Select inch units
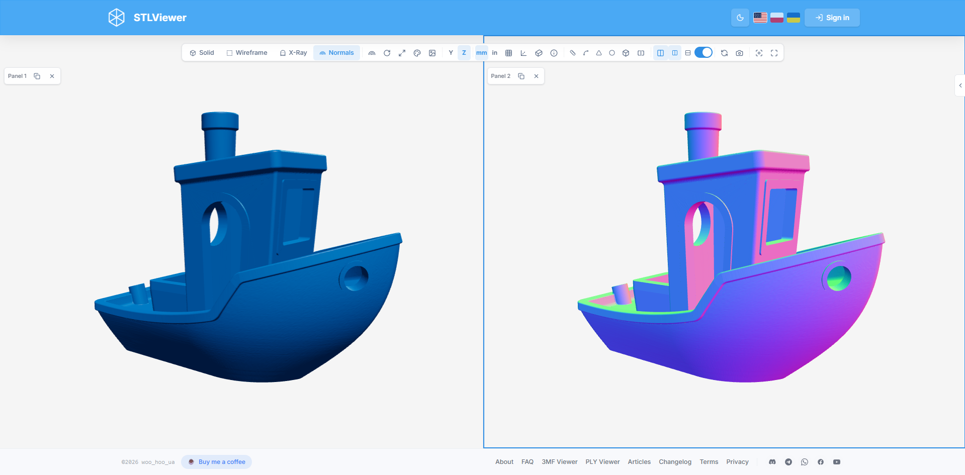Image resolution: width=965 pixels, height=475 pixels. (x=495, y=53)
